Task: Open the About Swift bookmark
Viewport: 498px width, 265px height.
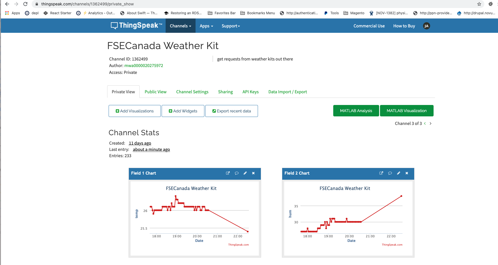Action: (x=139, y=13)
